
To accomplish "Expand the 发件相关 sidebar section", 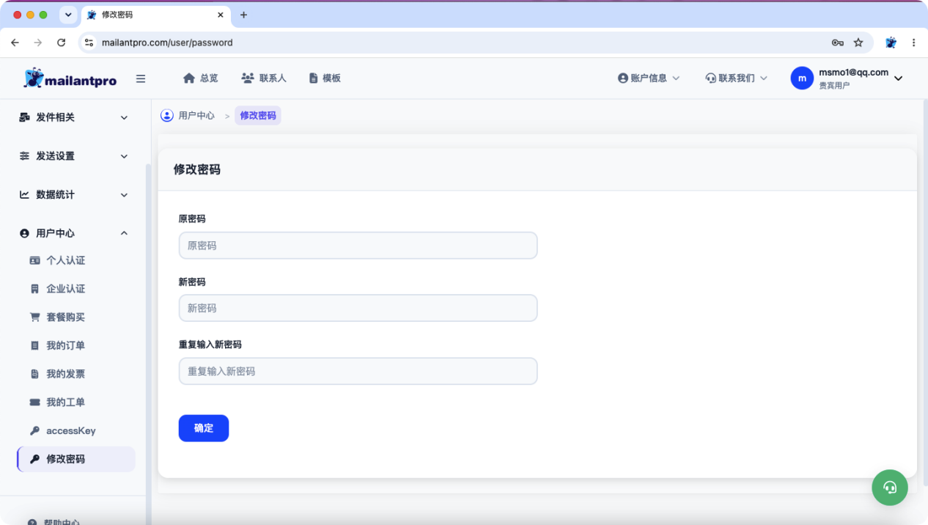I will tap(74, 117).
